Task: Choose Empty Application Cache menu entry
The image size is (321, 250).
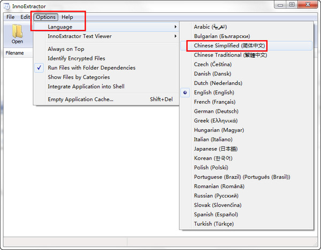Action: [106, 99]
